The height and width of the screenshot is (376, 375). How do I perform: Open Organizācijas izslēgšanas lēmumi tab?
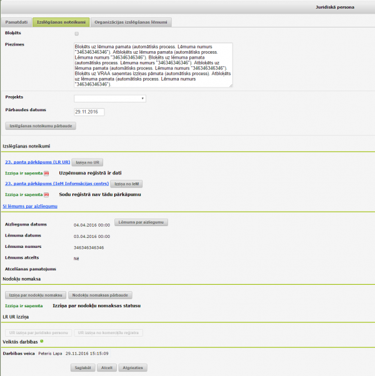coord(131,22)
